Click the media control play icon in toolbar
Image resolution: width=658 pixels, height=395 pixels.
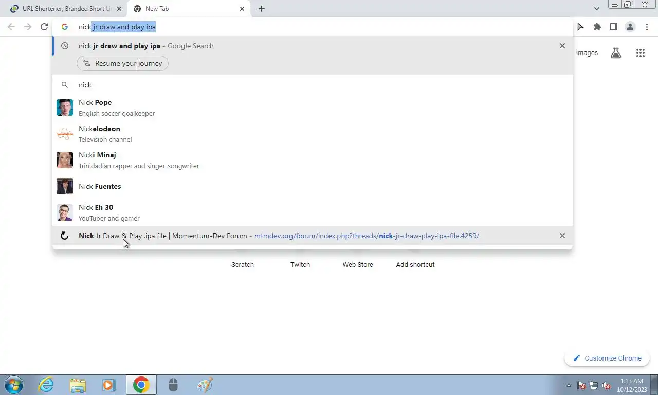pos(580,27)
